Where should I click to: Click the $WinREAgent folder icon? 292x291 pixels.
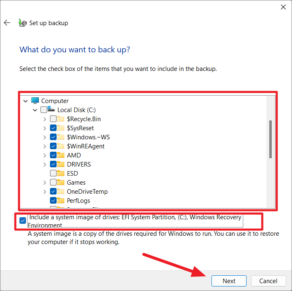point(61,146)
